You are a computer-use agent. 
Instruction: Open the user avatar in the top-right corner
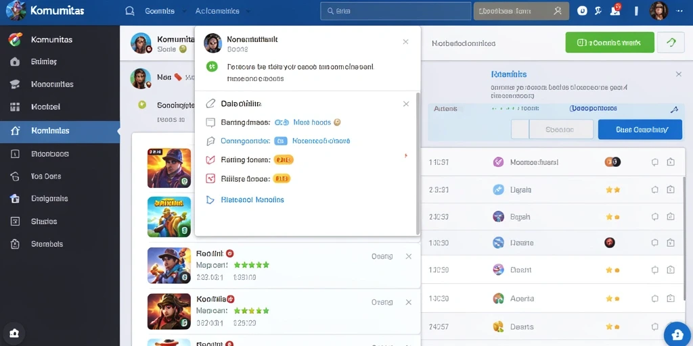658,11
